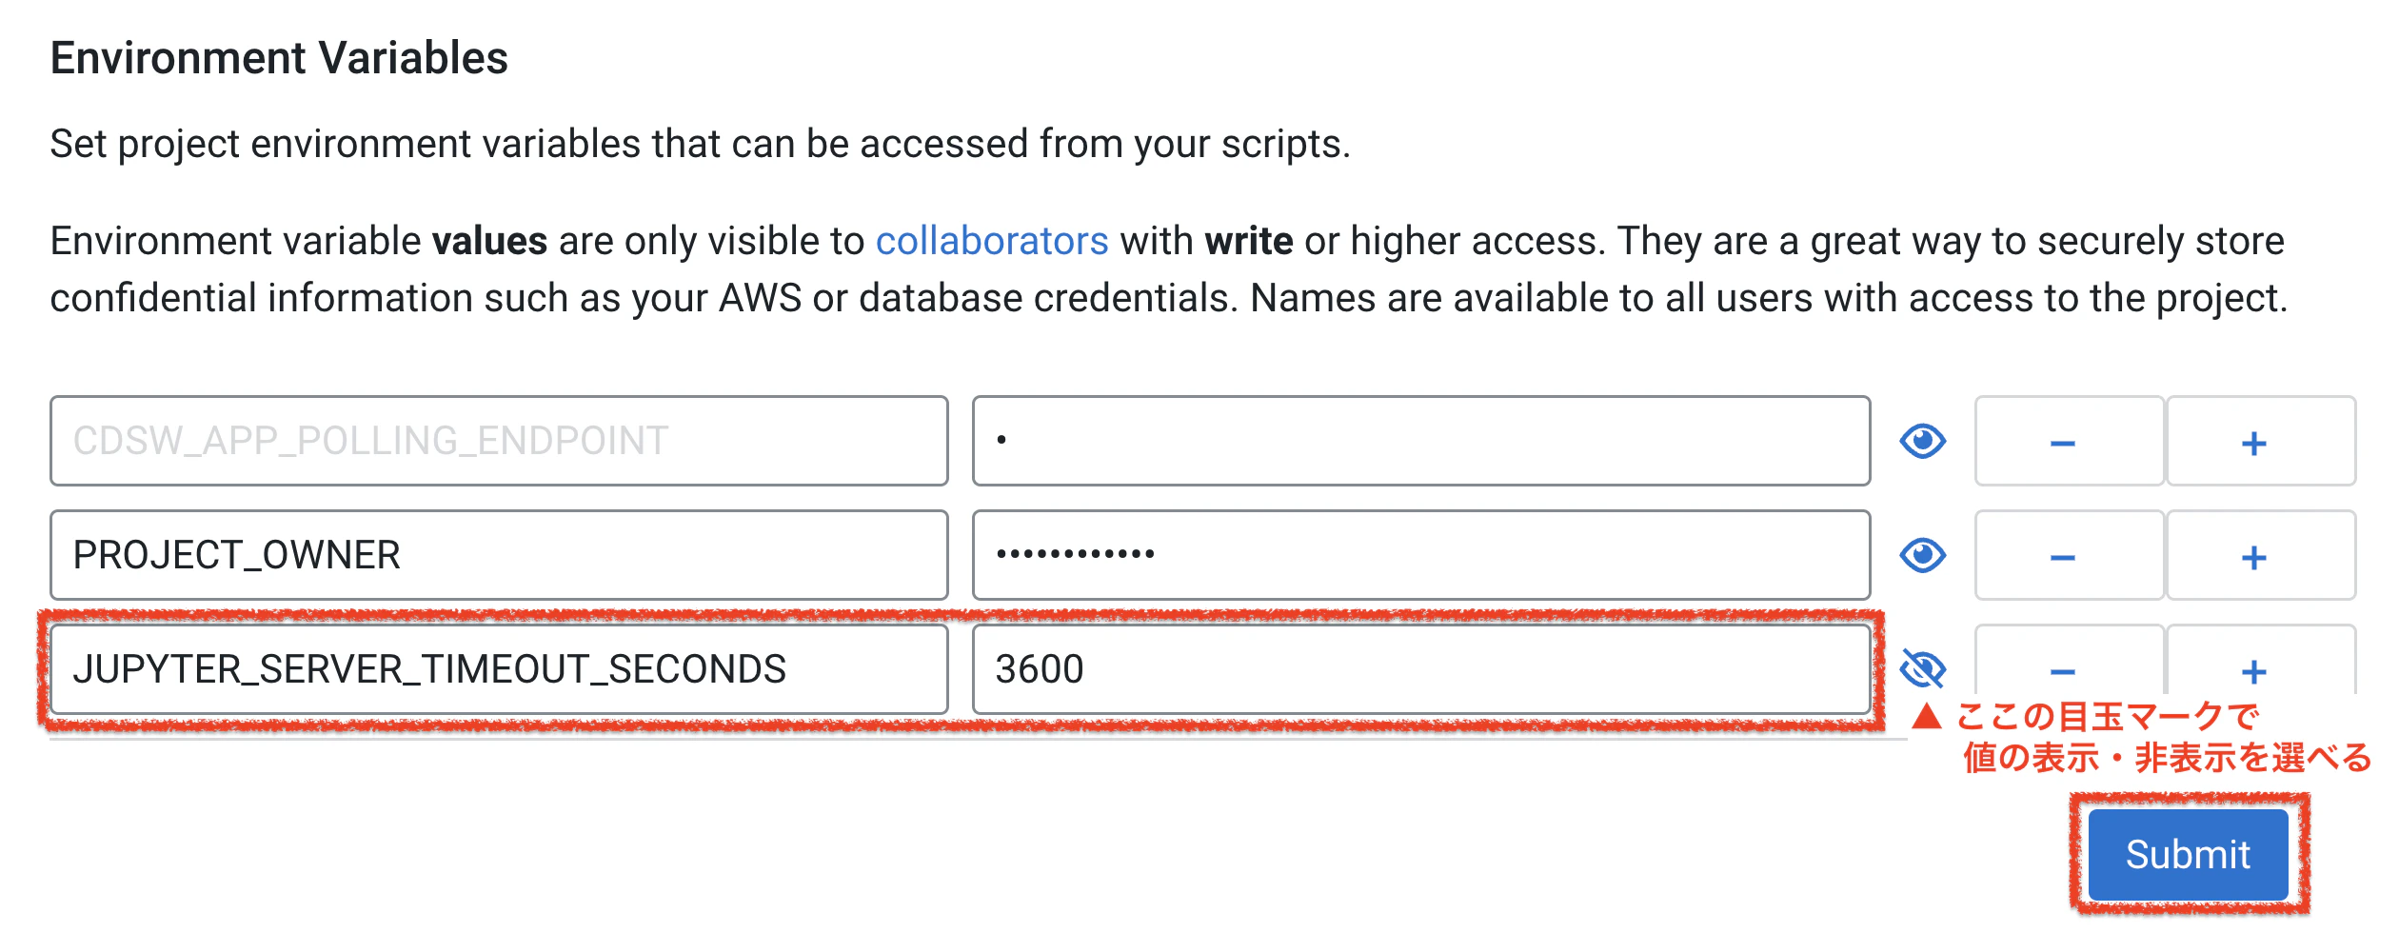The image size is (2399, 933).
Task: Submit the environment variable changes
Action: [x=2185, y=853]
